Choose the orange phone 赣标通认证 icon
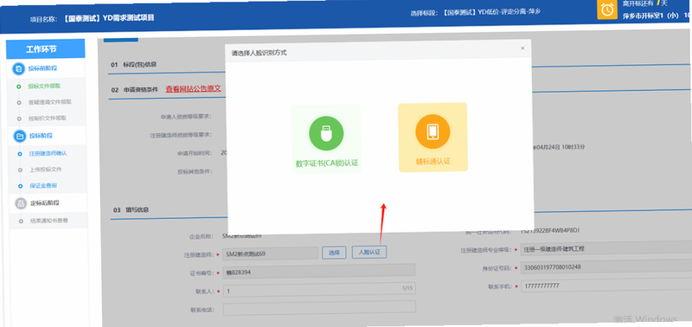This screenshot has width=692, height=327. 432,131
